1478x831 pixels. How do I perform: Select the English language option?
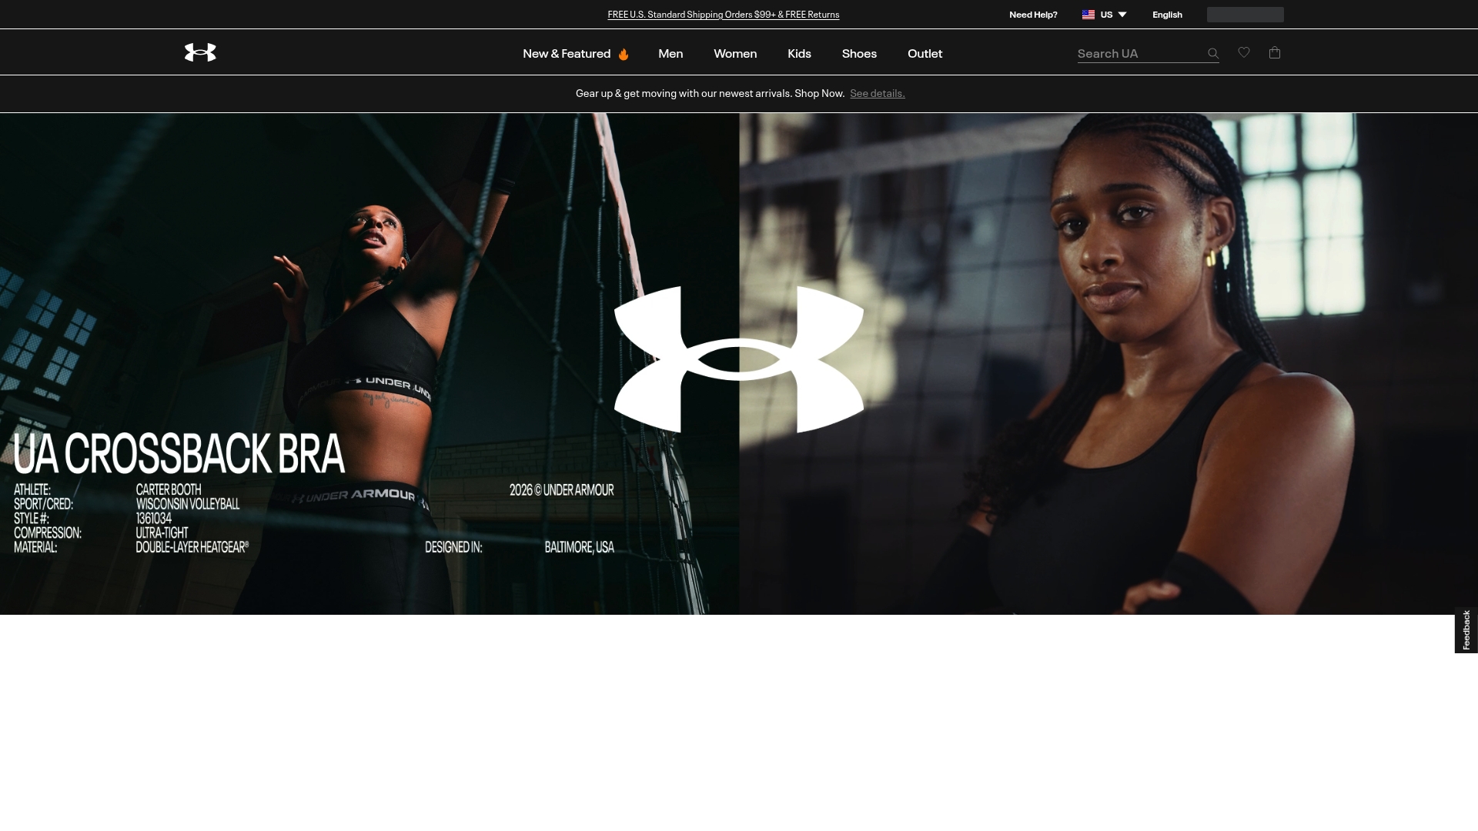(x=1167, y=15)
